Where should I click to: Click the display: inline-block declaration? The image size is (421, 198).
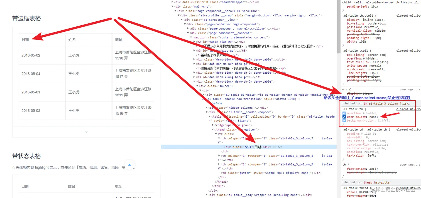coord(366,20)
